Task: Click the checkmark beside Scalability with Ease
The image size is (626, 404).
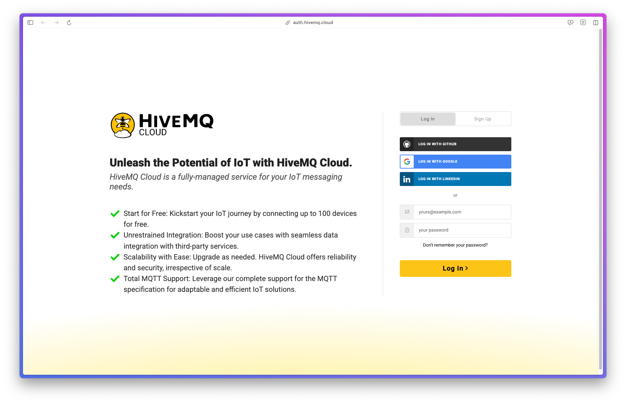Action: click(x=115, y=257)
